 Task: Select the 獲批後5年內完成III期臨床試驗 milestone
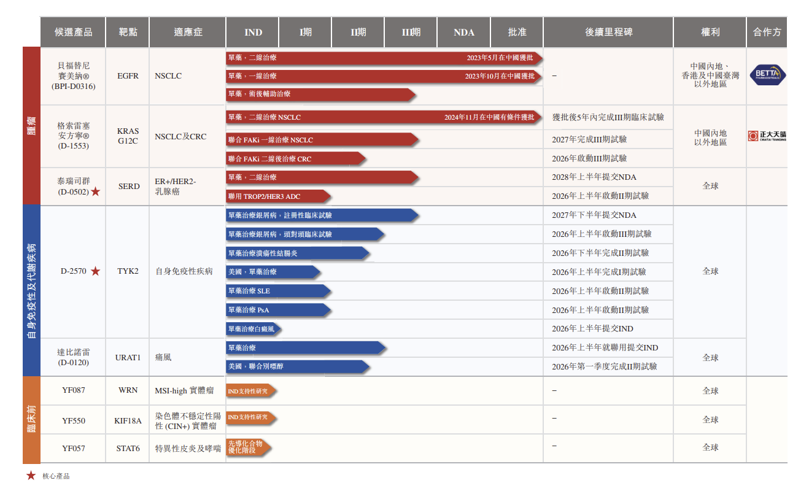tap(608, 117)
